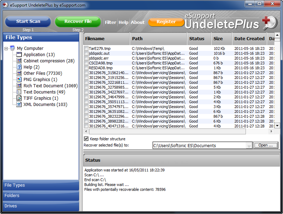Click the scroll left arrow of file list
The width and height of the screenshot is (283, 214).
point(86,131)
